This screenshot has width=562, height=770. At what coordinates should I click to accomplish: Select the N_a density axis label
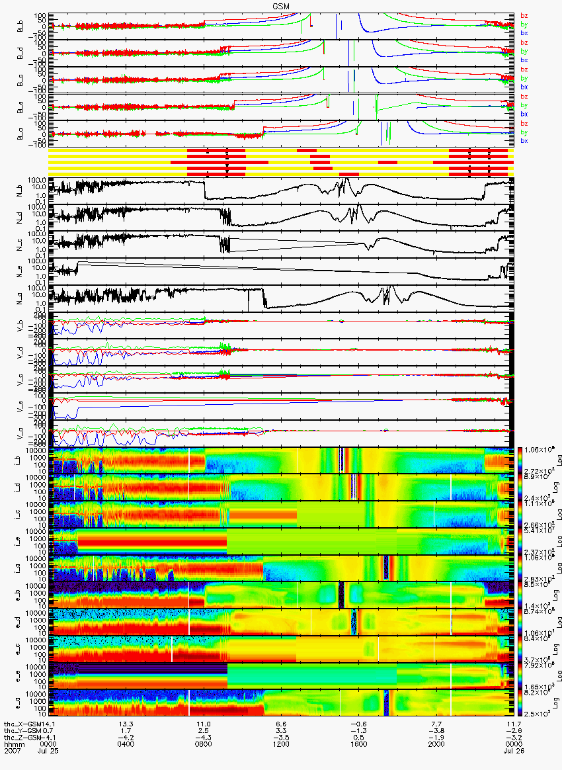[x=20, y=298]
